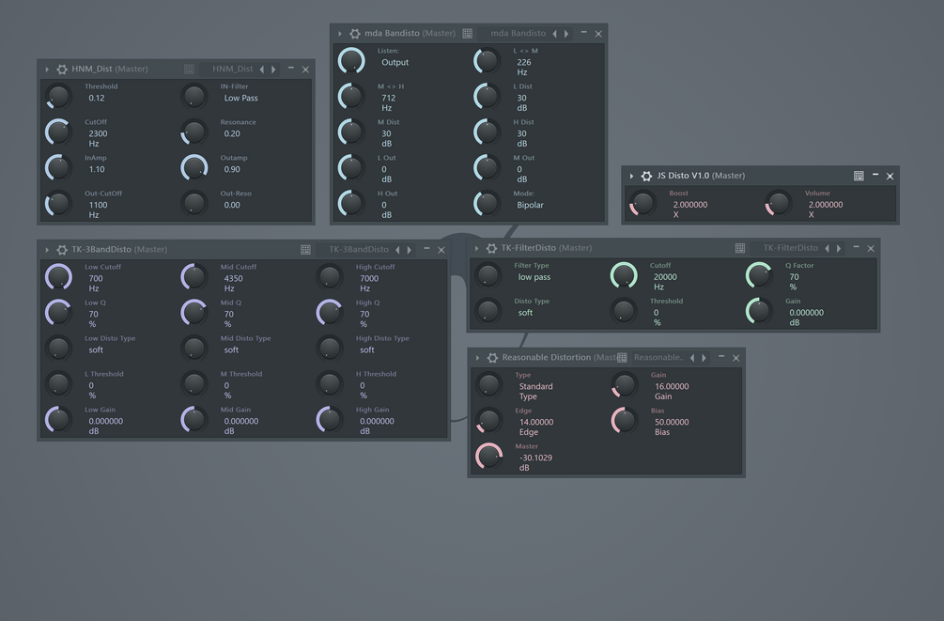Click the HNM_Dist IN-Filter Low Pass knob
Viewport: 944px width, 621px height.
pyautogui.click(x=193, y=97)
